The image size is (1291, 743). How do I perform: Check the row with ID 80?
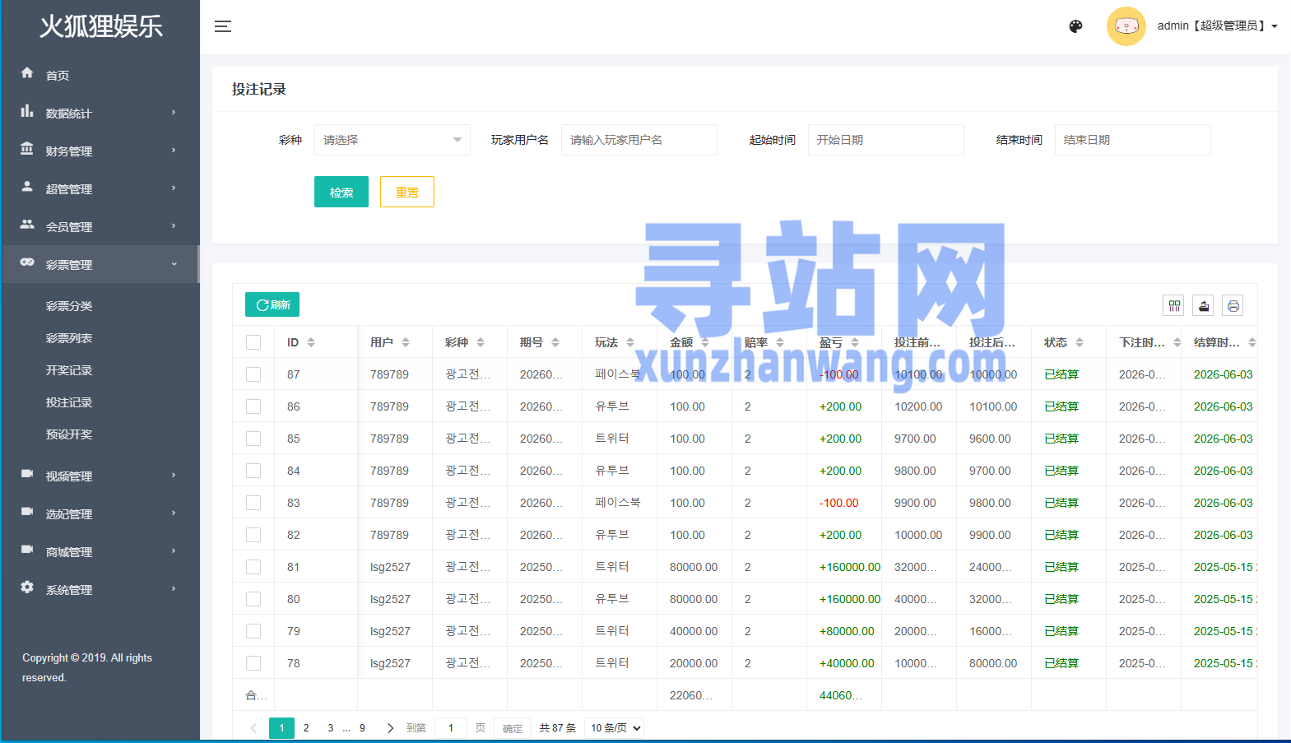point(253,599)
